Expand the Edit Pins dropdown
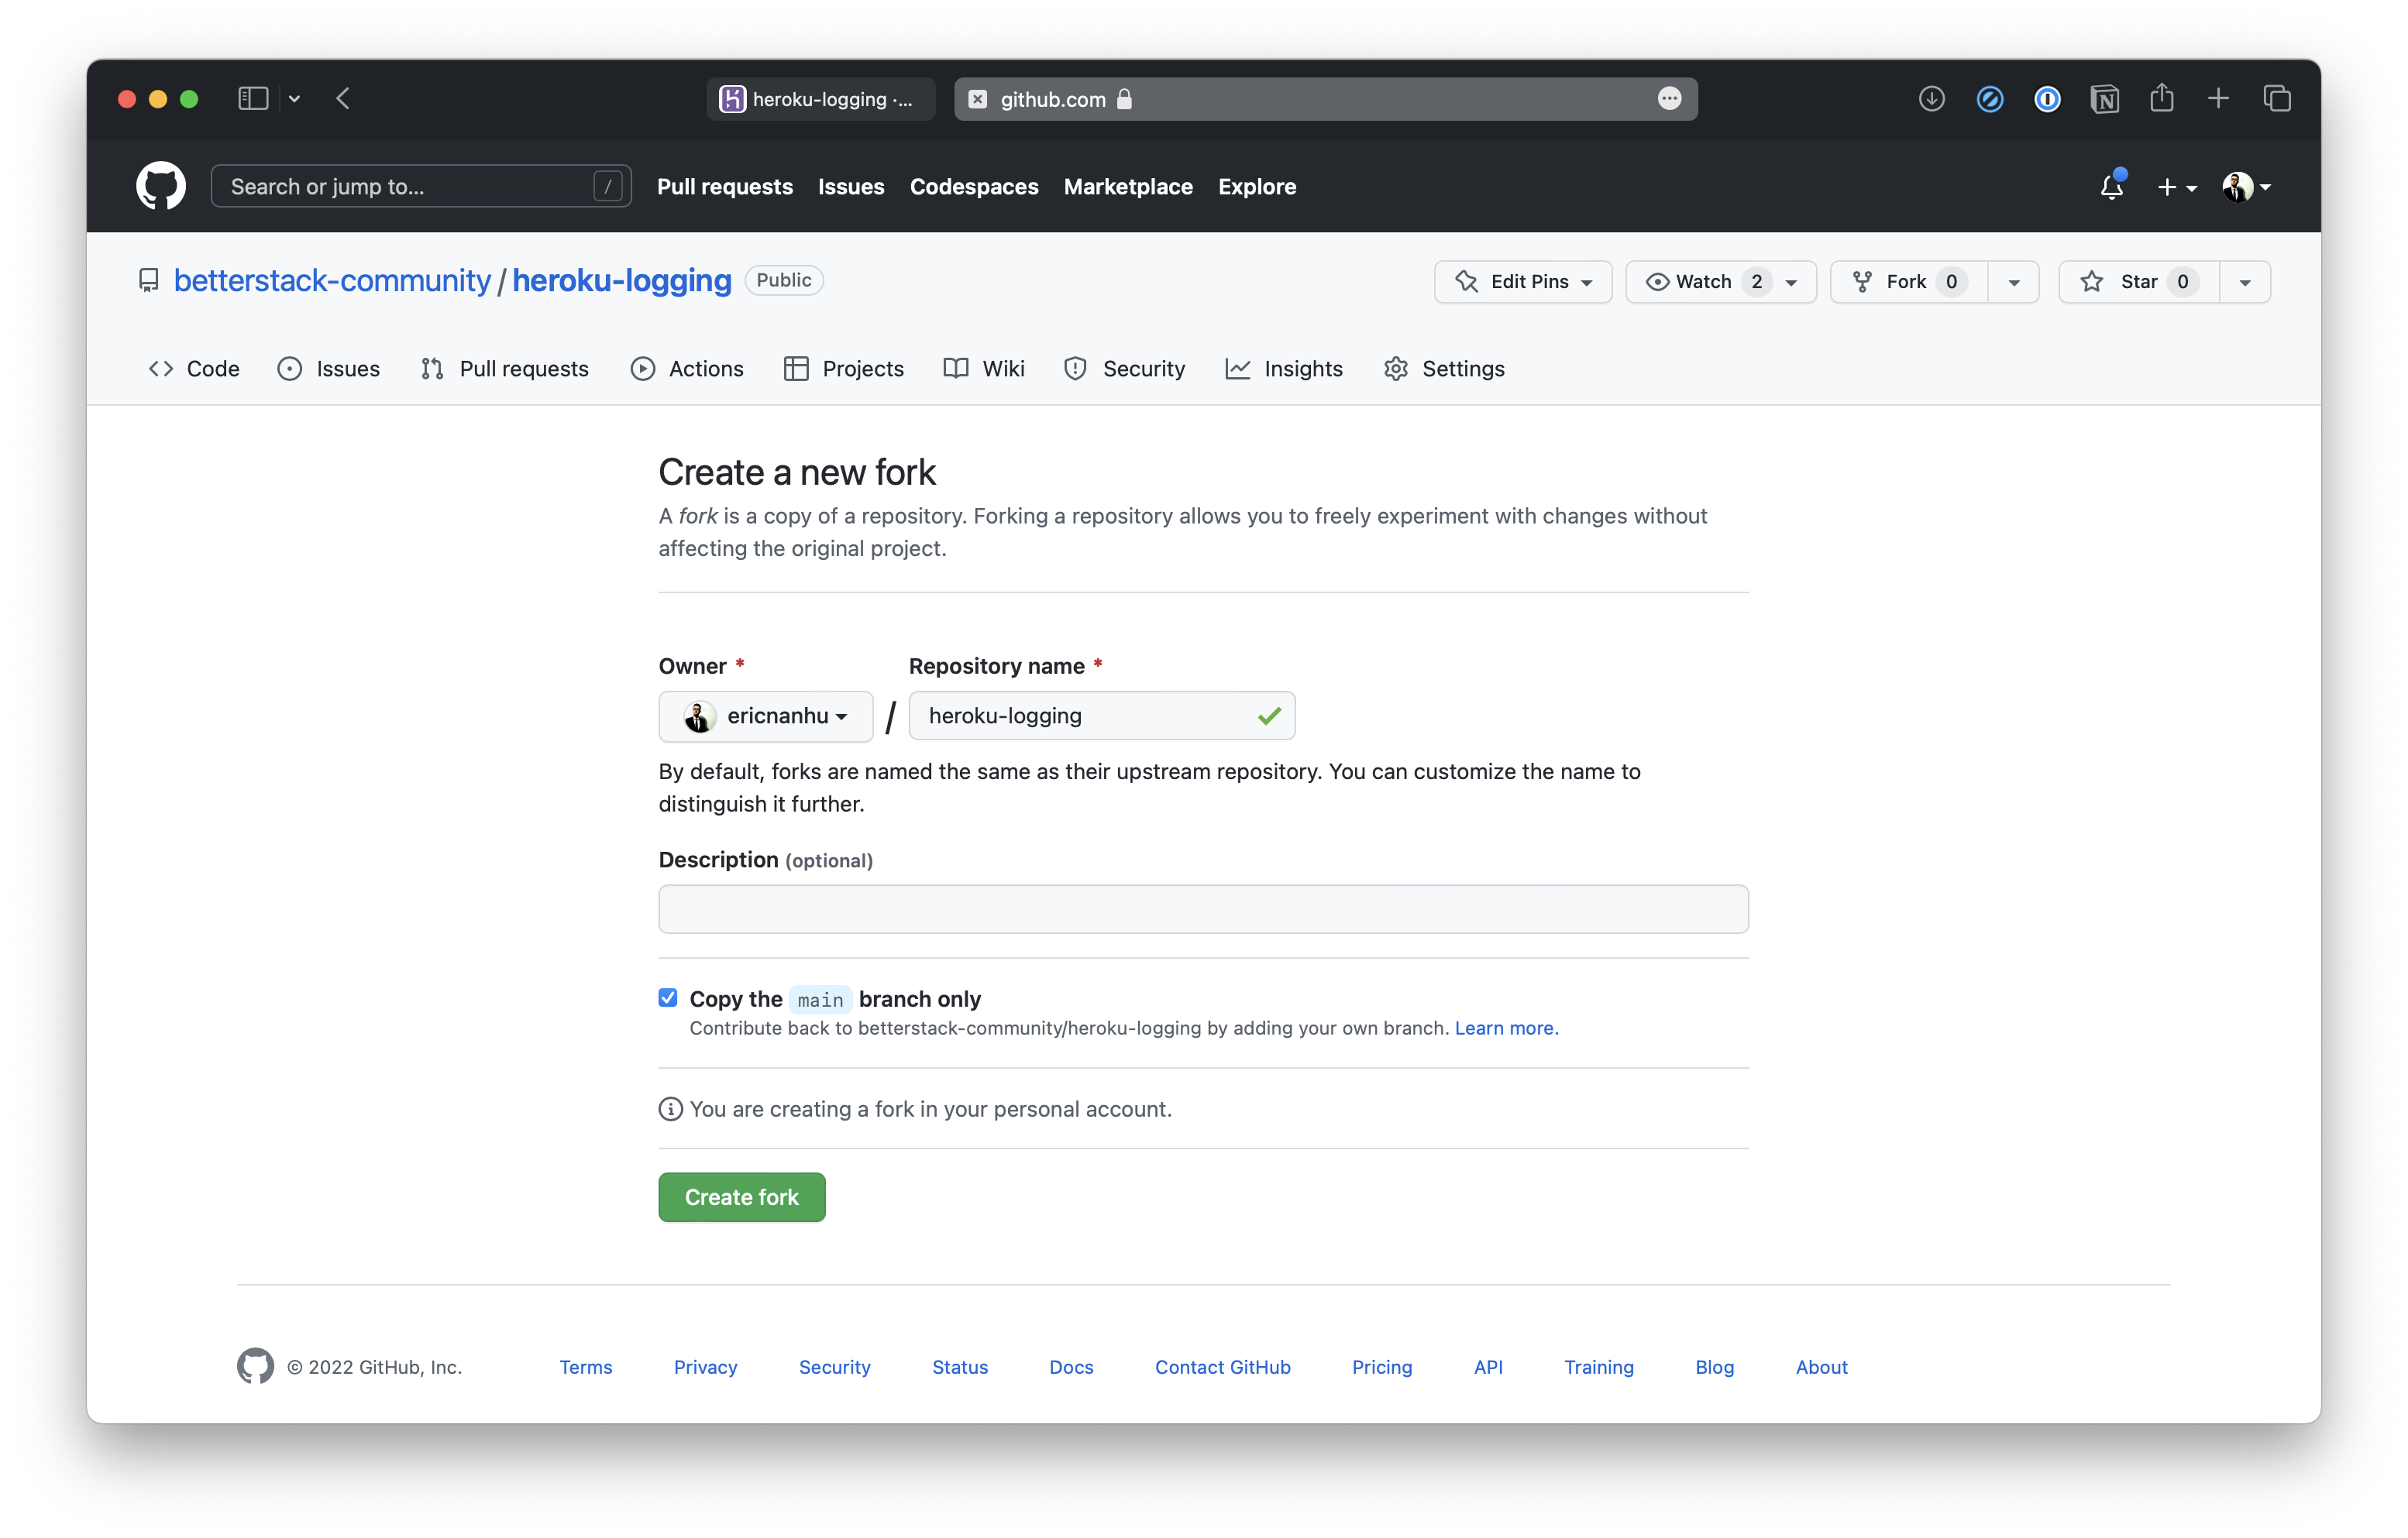The image size is (2408, 1538). tap(1522, 282)
